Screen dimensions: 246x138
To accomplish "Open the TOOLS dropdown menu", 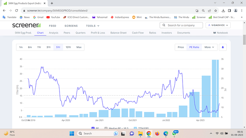I will (93, 26).
